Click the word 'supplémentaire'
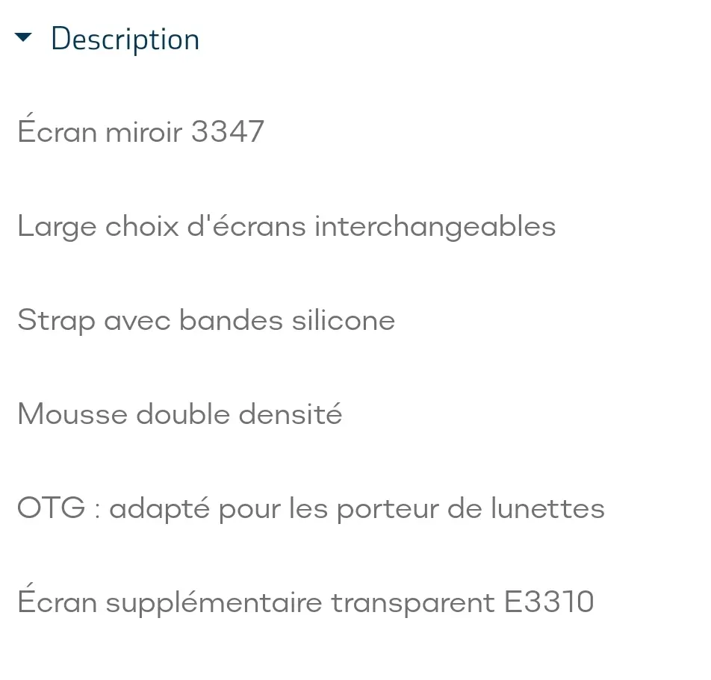The width and height of the screenshot is (711, 680). (214, 602)
